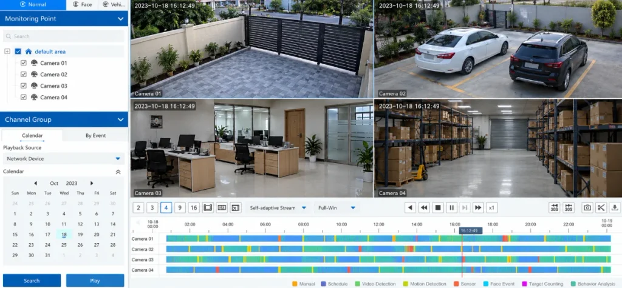Click the SD/HD stream toggle icon
622x288 pixels.
pyautogui.click(x=222, y=207)
